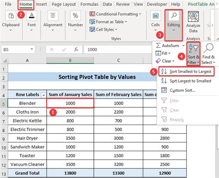Open the Find & Select magnifier
219x178 pixels.
pyautogui.click(x=208, y=48)
